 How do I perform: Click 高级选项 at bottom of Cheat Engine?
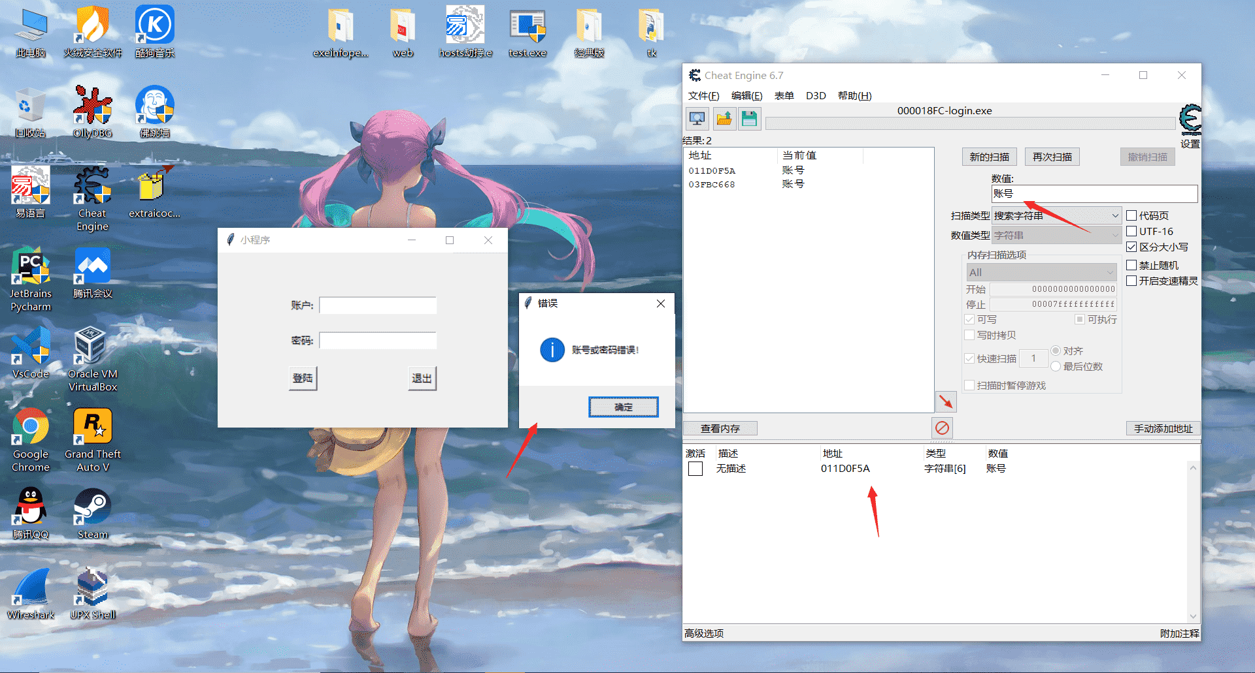click(704, 633)
